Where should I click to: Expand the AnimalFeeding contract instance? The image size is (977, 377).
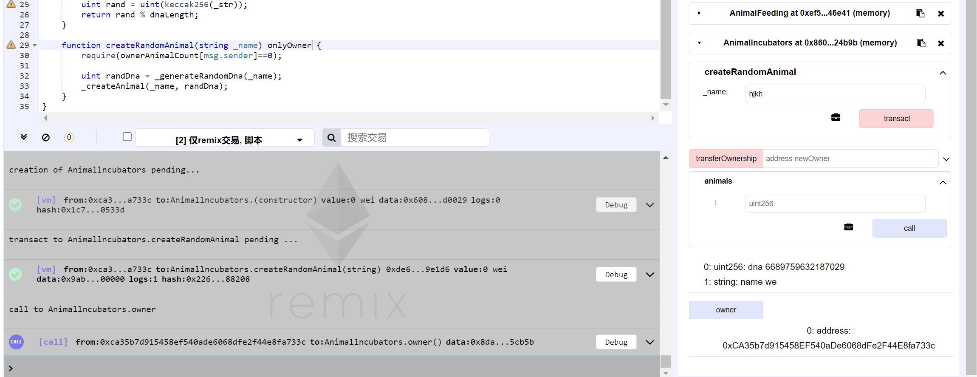699,13
